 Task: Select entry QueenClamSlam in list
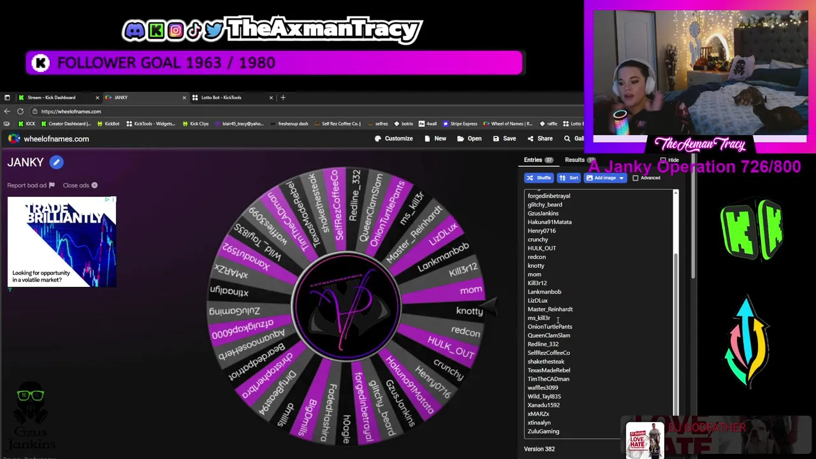tap(549, 335)
